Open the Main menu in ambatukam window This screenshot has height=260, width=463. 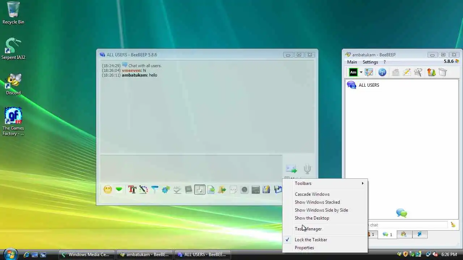click(x=352, y=62)
